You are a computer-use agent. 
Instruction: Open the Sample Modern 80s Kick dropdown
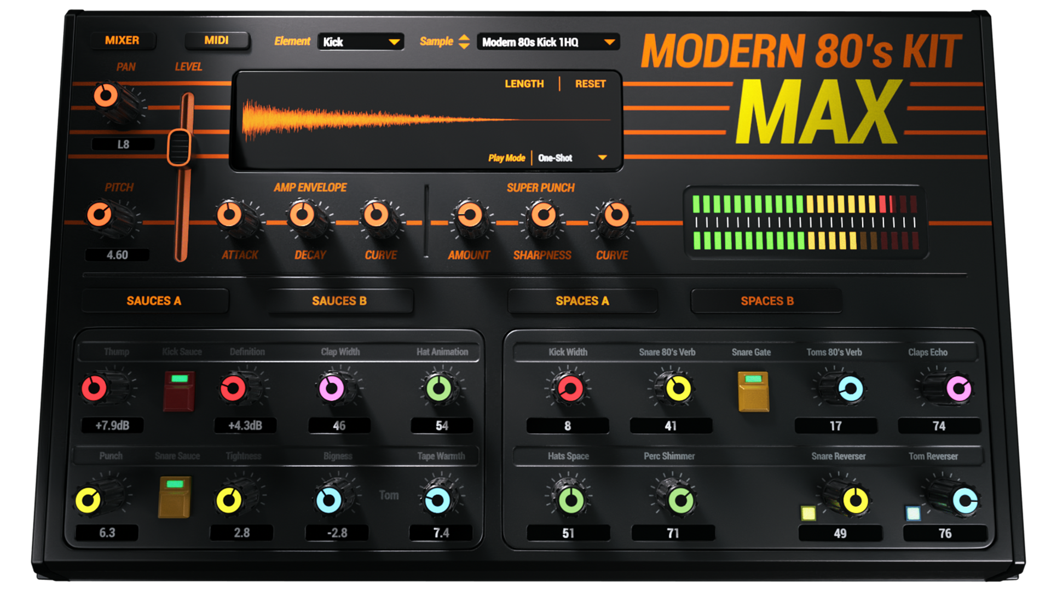pyautogui.click(x=548, y=42)
